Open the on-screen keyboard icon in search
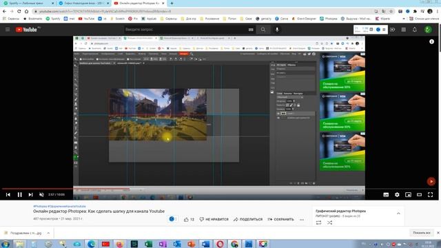The height and width of the screenshot is (248, 441). click(x=251, y=30)
